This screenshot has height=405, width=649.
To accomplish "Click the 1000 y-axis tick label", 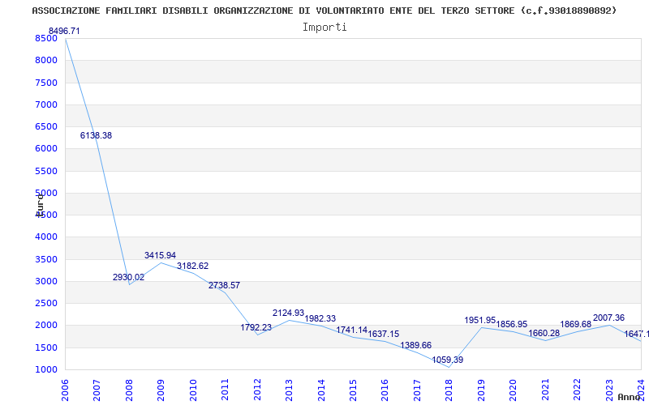I will point(46,370).
